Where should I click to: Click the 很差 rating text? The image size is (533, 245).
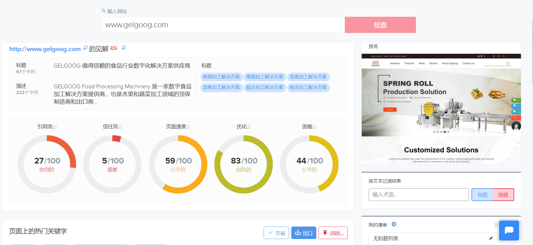[x=112, y=170]
